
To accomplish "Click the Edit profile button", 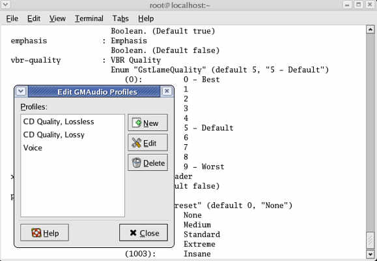I will point(148,143).
